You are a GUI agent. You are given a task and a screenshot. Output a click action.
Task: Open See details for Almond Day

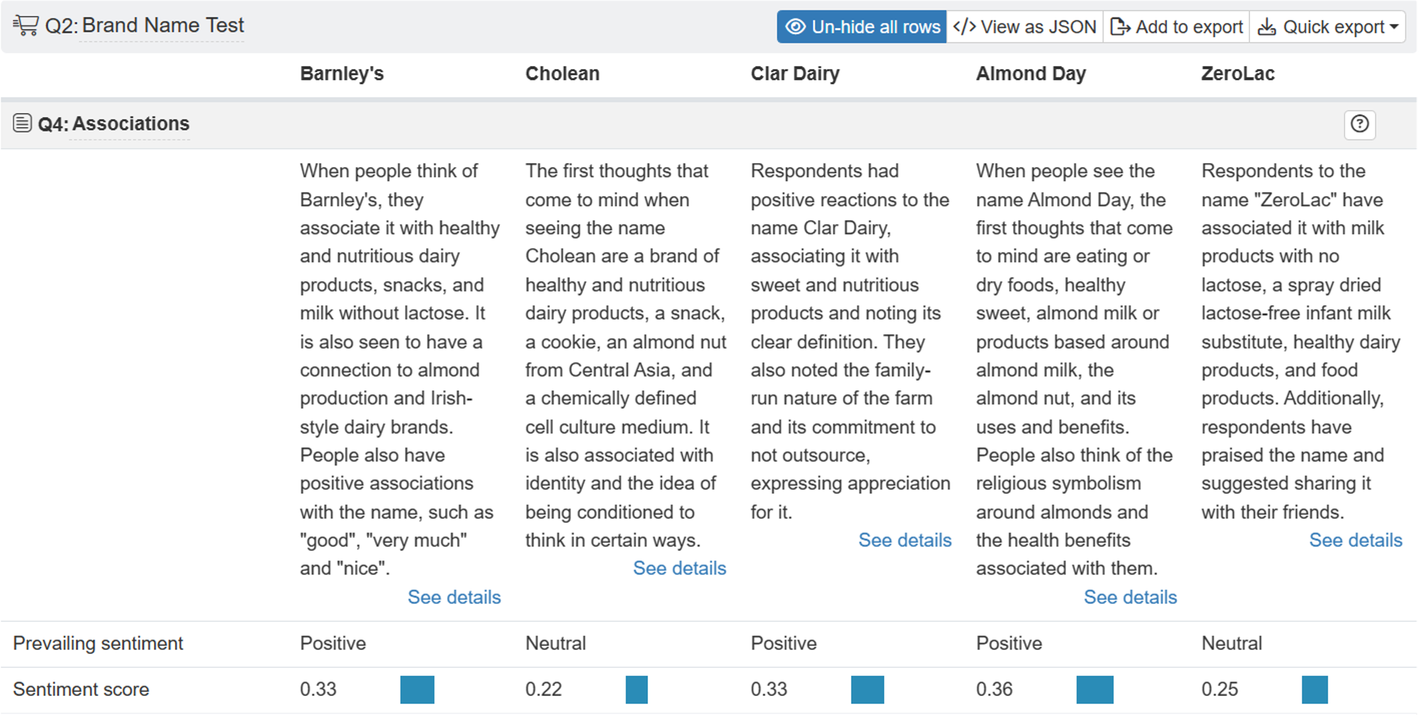(1130, 597)
